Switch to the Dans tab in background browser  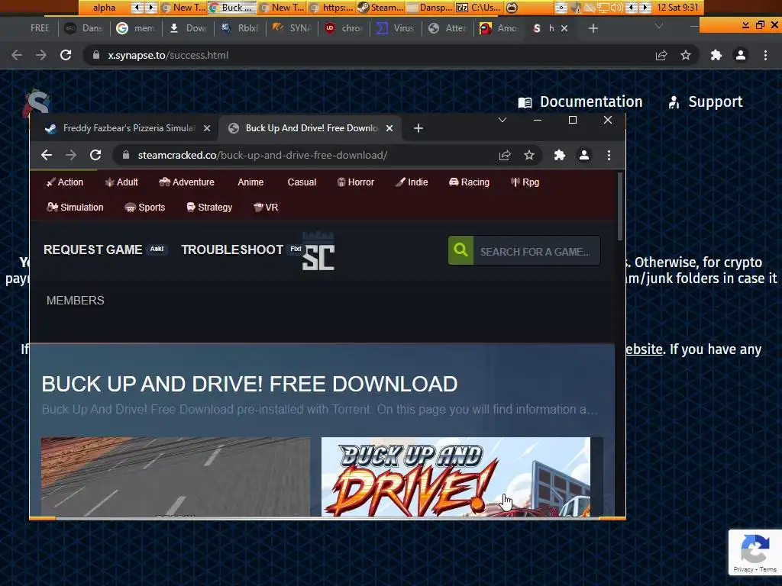click(x=86, y=28)
